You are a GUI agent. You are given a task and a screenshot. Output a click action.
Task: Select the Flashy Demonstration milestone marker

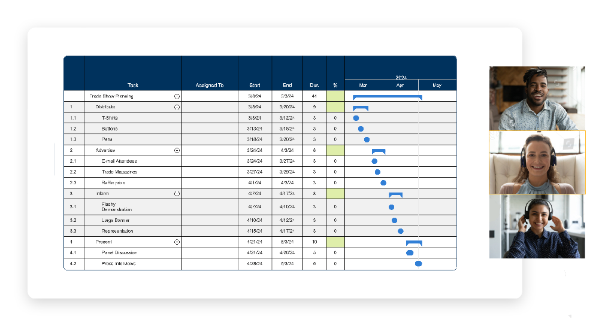pyautogui.click(x=391, y=207)
